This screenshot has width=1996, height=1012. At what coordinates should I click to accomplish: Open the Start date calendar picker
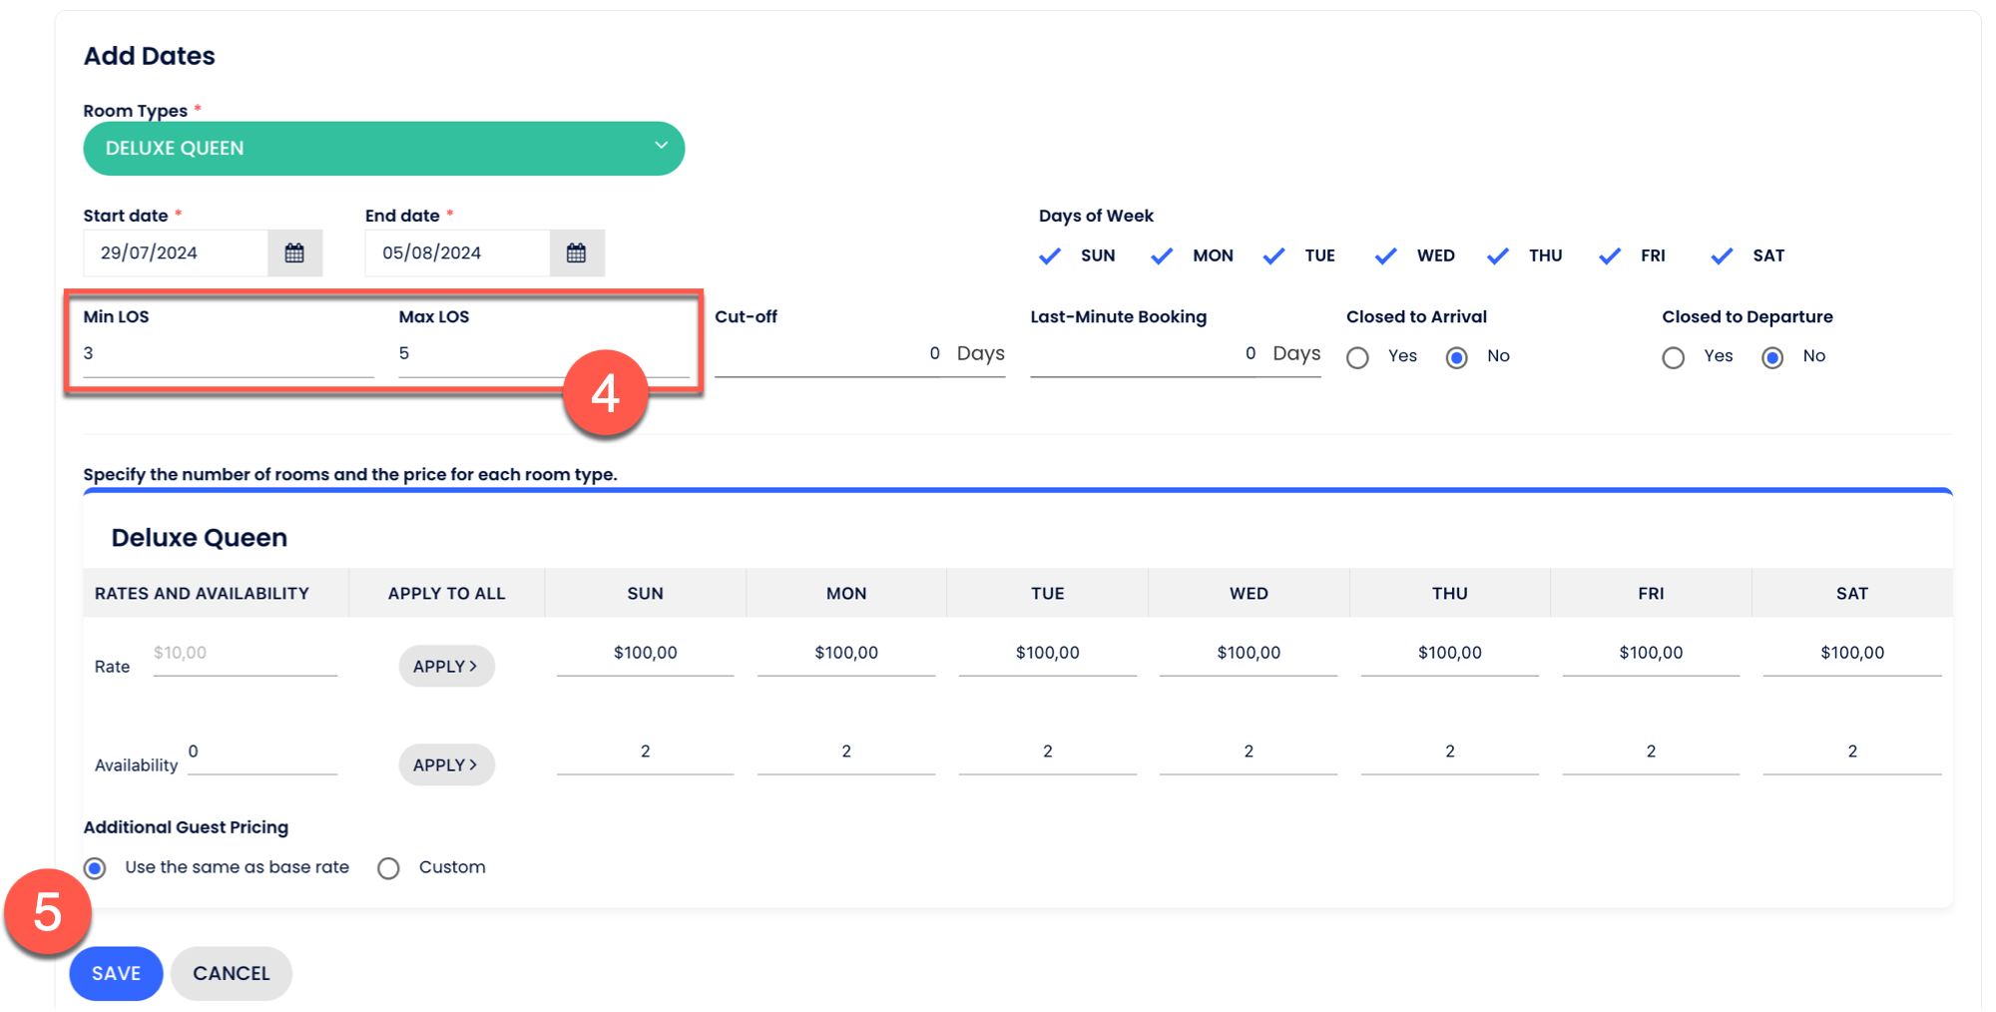tap(294, 253)
